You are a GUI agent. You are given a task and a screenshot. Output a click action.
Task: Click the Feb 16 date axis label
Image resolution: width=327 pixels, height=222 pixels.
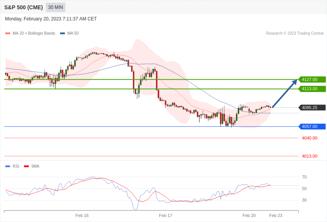pyautogui.click(x=82, y=215)
